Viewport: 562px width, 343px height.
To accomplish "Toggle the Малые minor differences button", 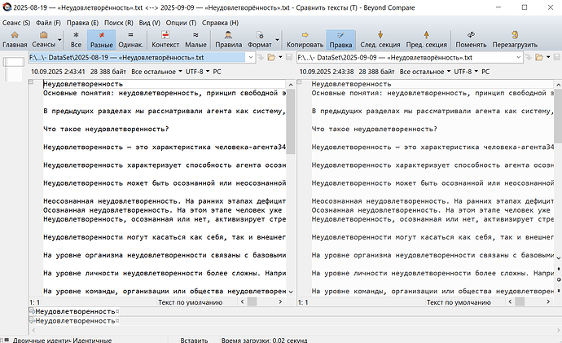I will coord(195,39).
